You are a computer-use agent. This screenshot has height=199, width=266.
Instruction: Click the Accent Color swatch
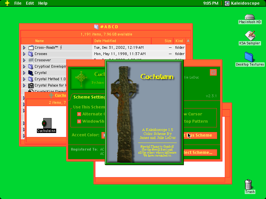click(103, 135)
